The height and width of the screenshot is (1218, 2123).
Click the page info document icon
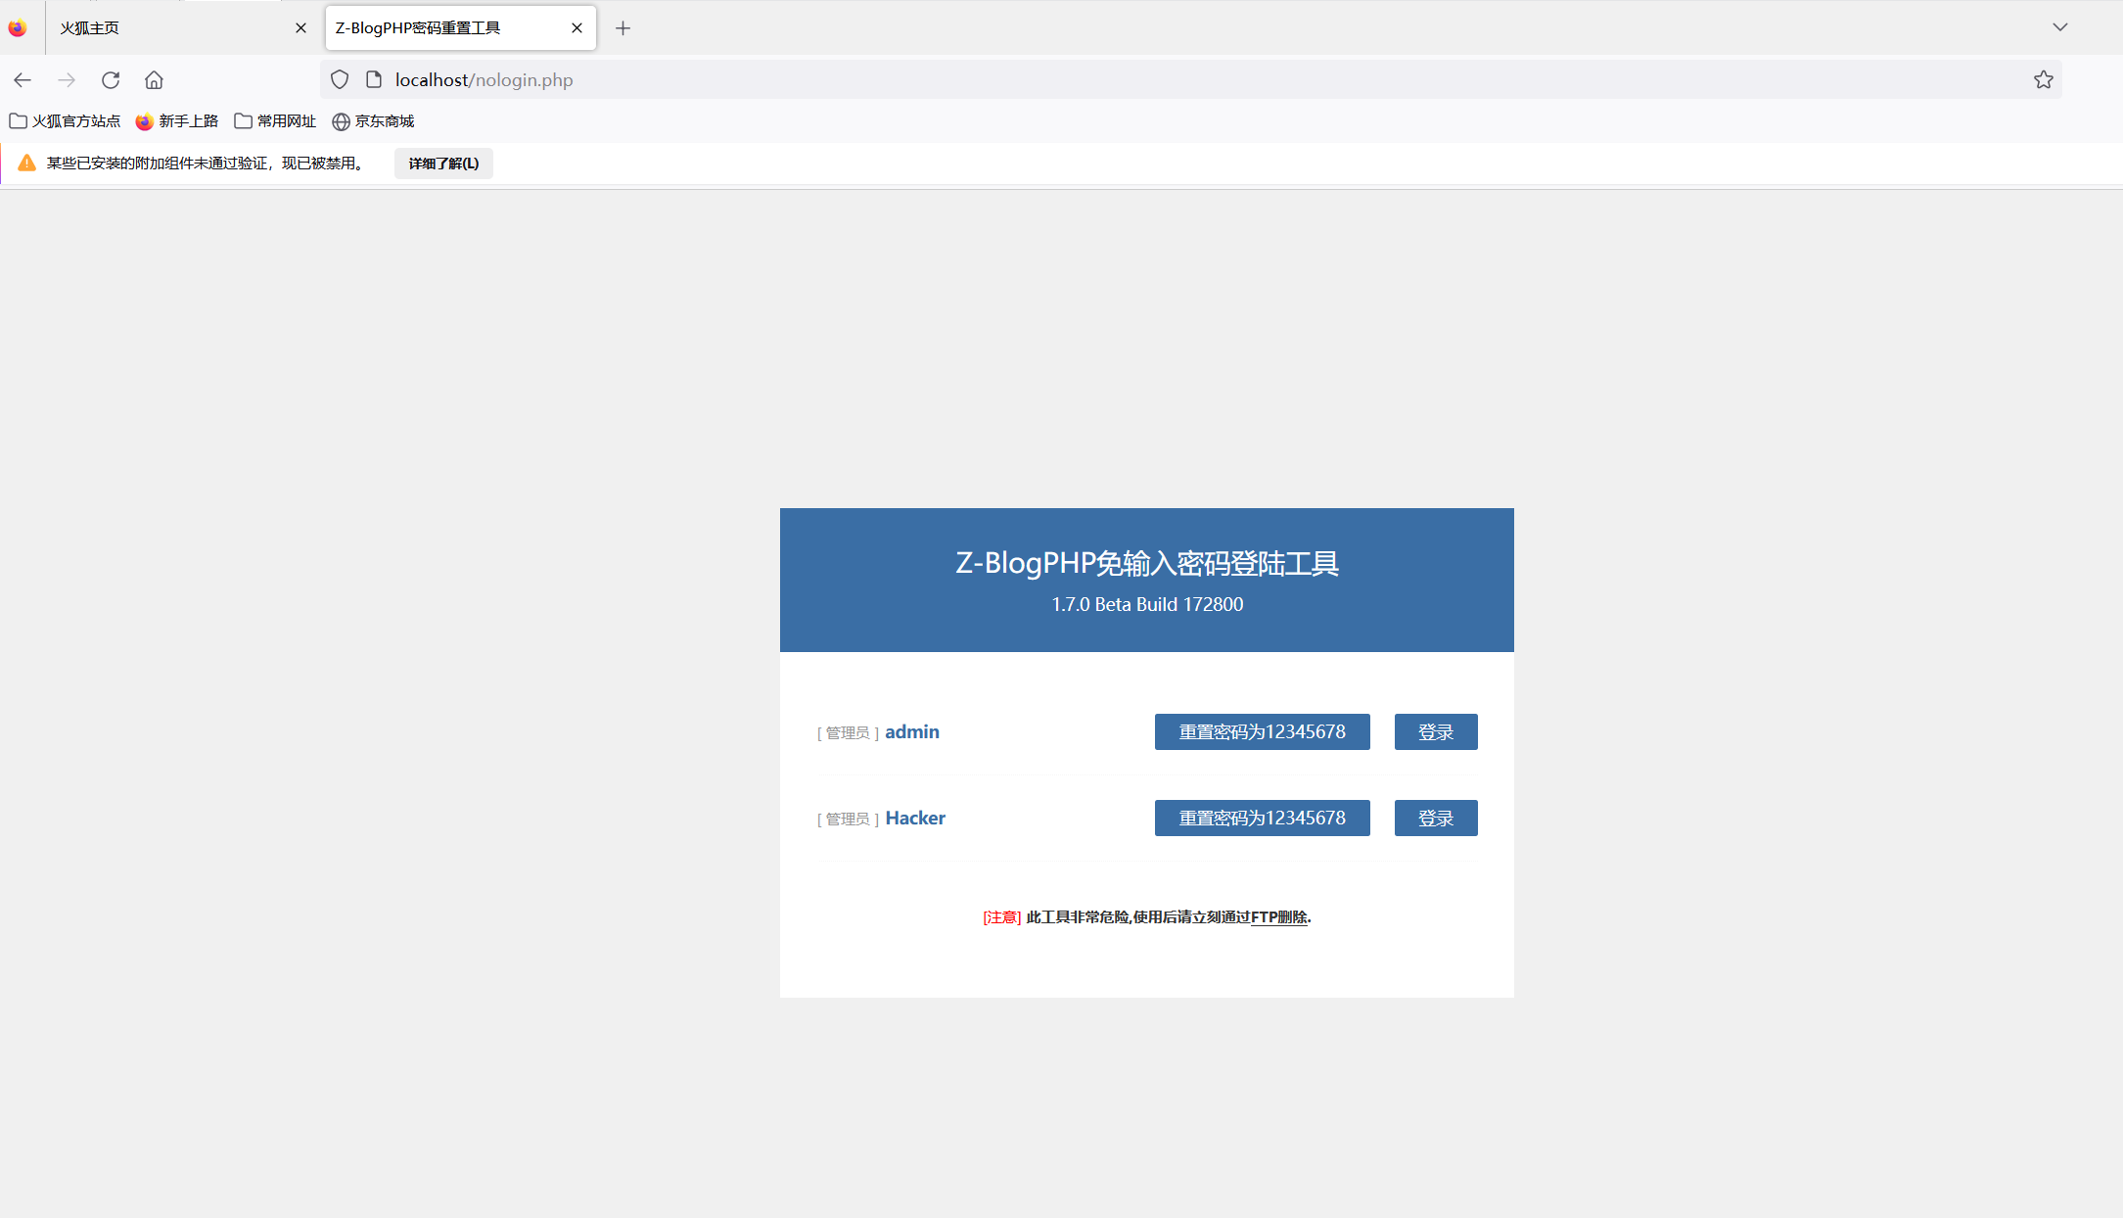(374, 80)
